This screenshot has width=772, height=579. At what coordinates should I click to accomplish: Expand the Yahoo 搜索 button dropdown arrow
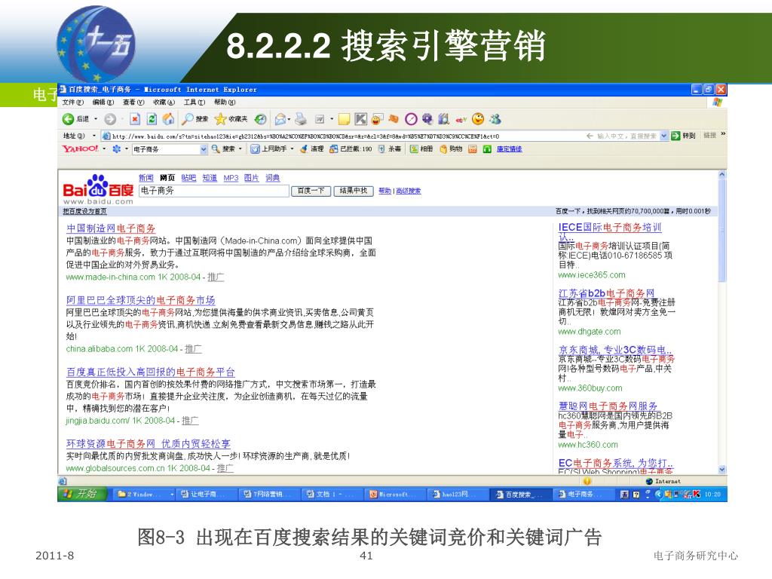tap(240, 149)
